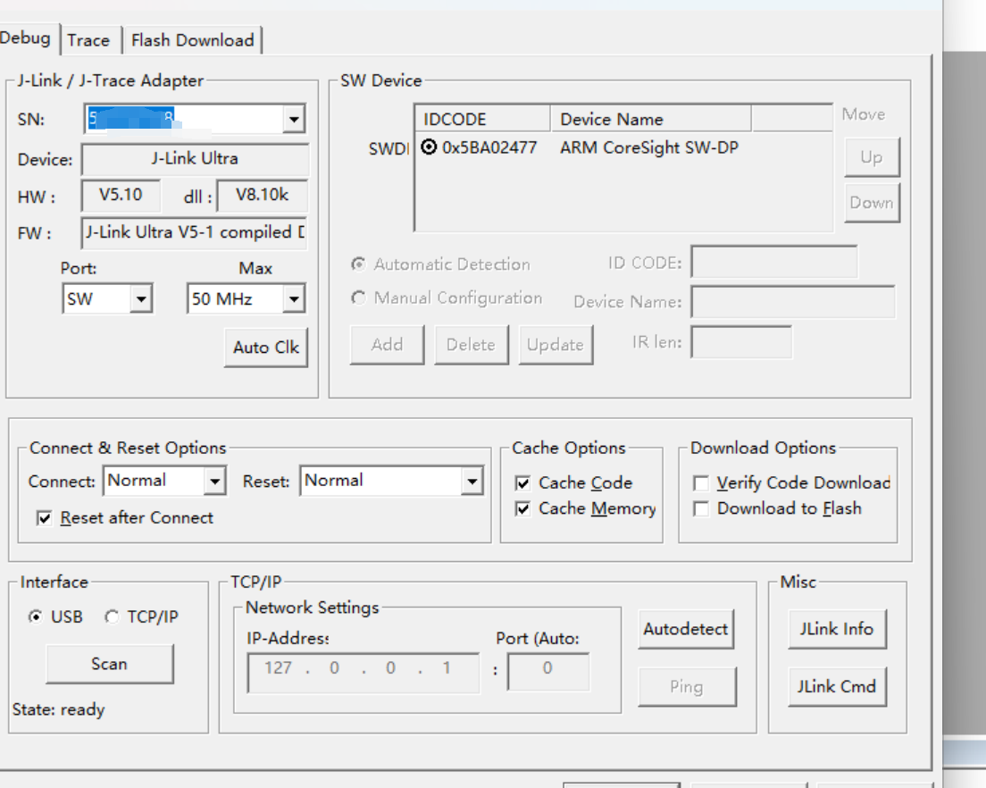Expand the SN serial number dropdown
Screen dimensions: 986x788
(x=294, y=119)
